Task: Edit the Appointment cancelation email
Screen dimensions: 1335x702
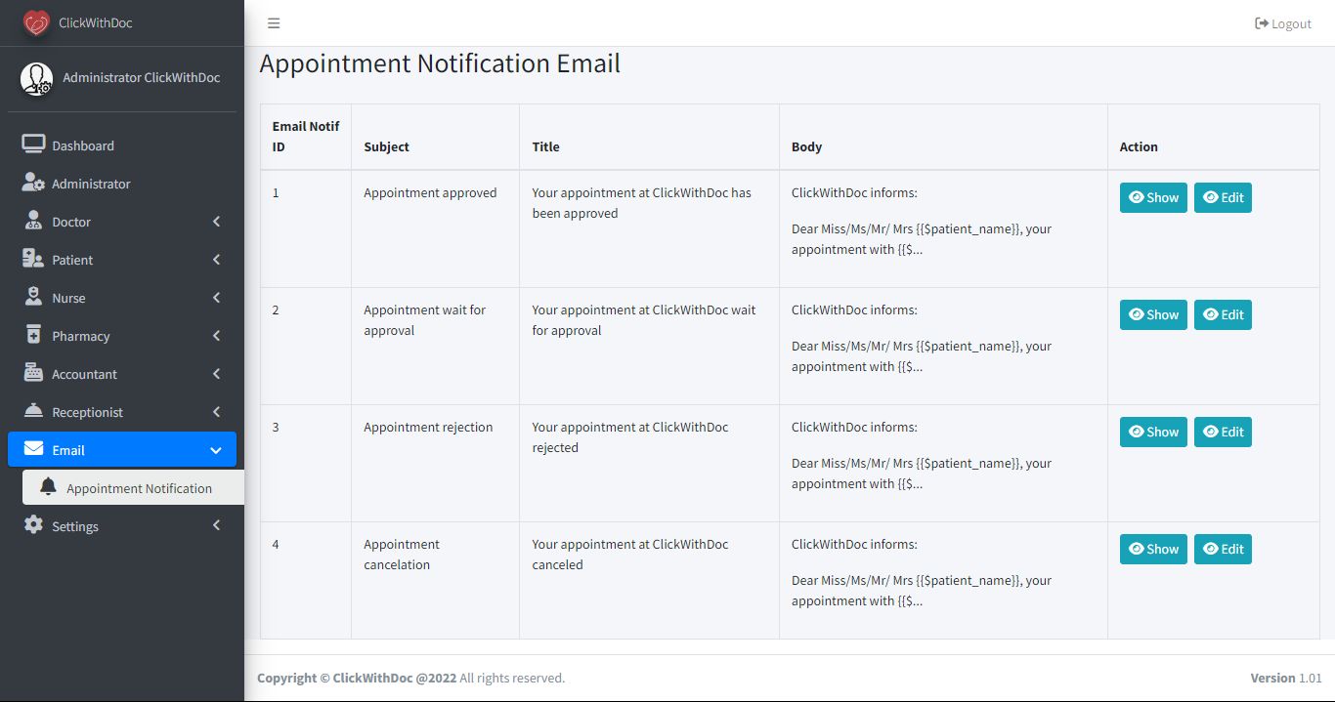Action: click(x=1223, y=549)
